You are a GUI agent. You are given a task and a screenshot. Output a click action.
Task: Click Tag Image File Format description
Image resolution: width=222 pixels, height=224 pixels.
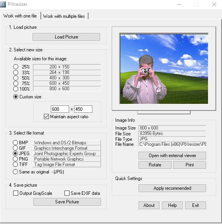(x=67, y=164)
